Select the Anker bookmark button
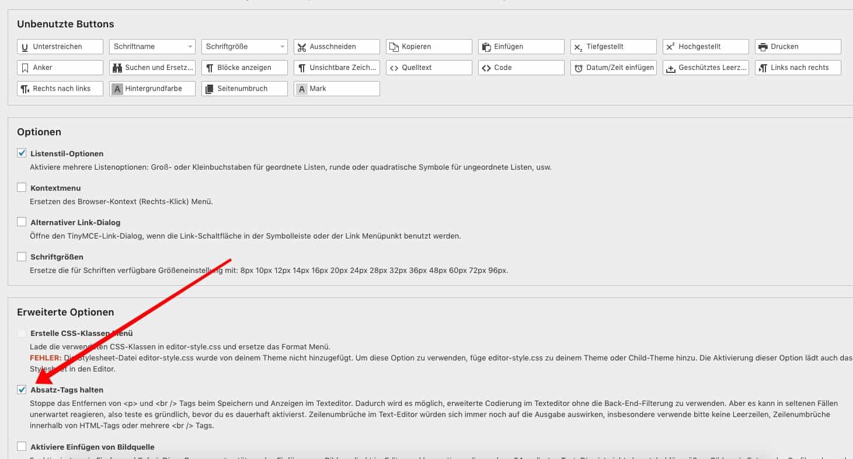The image size is (853, 459). 60,68
